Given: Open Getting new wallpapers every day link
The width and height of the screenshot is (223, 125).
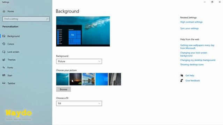Looking at the screenshot, I should tap(197, 47).
